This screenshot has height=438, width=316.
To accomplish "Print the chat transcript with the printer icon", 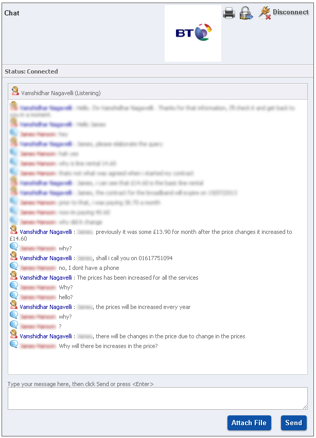I will click(229, 13).
